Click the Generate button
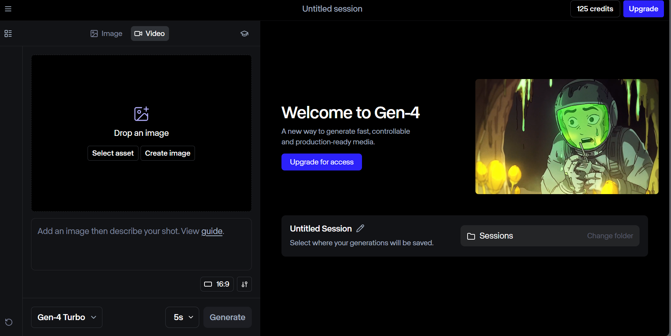Image resolution: width=671 pixels, height=336 pixels. [x=227, y=317]
